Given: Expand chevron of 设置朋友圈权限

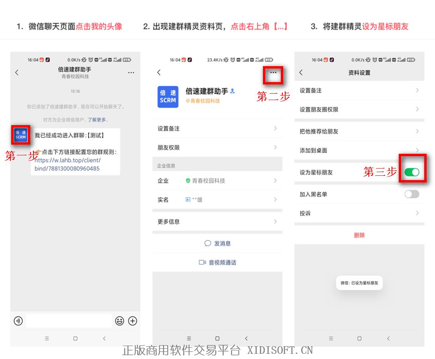Looking at the screenshot, I should (x=417, y=109).
